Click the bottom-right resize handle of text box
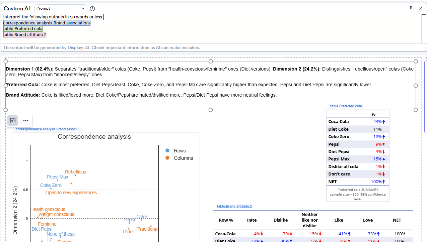This screenshot has width=427, height=242. [416, 110]
